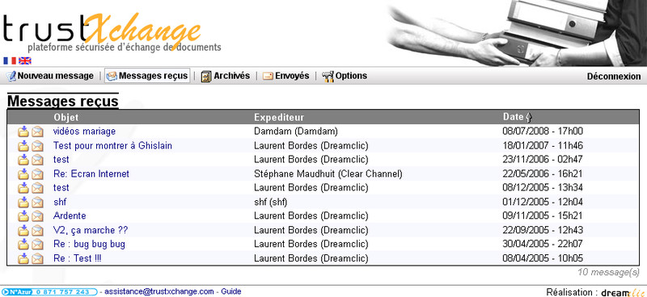
Task: Log out via the Déconnexion link
Action: [614, 77]
